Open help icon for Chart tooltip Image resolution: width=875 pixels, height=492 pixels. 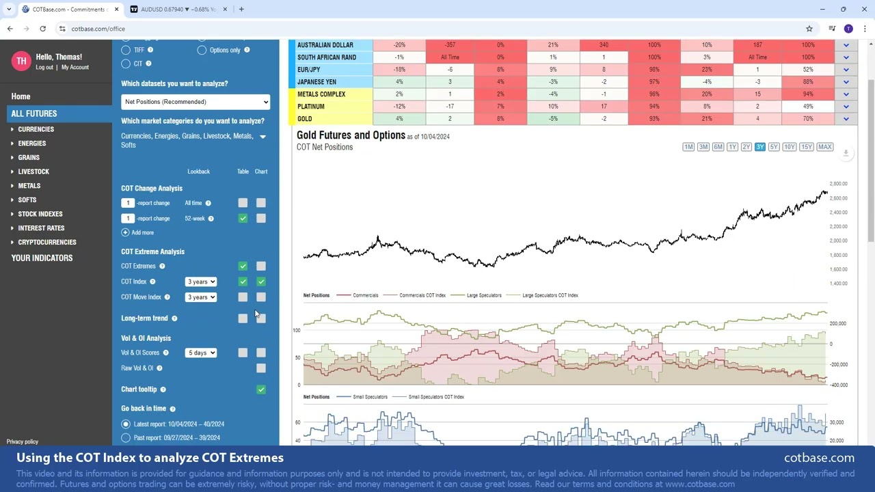(x=163, y=389)
